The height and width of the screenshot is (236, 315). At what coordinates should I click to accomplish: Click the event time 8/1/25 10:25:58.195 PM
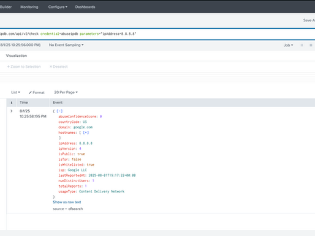(33, 114)
